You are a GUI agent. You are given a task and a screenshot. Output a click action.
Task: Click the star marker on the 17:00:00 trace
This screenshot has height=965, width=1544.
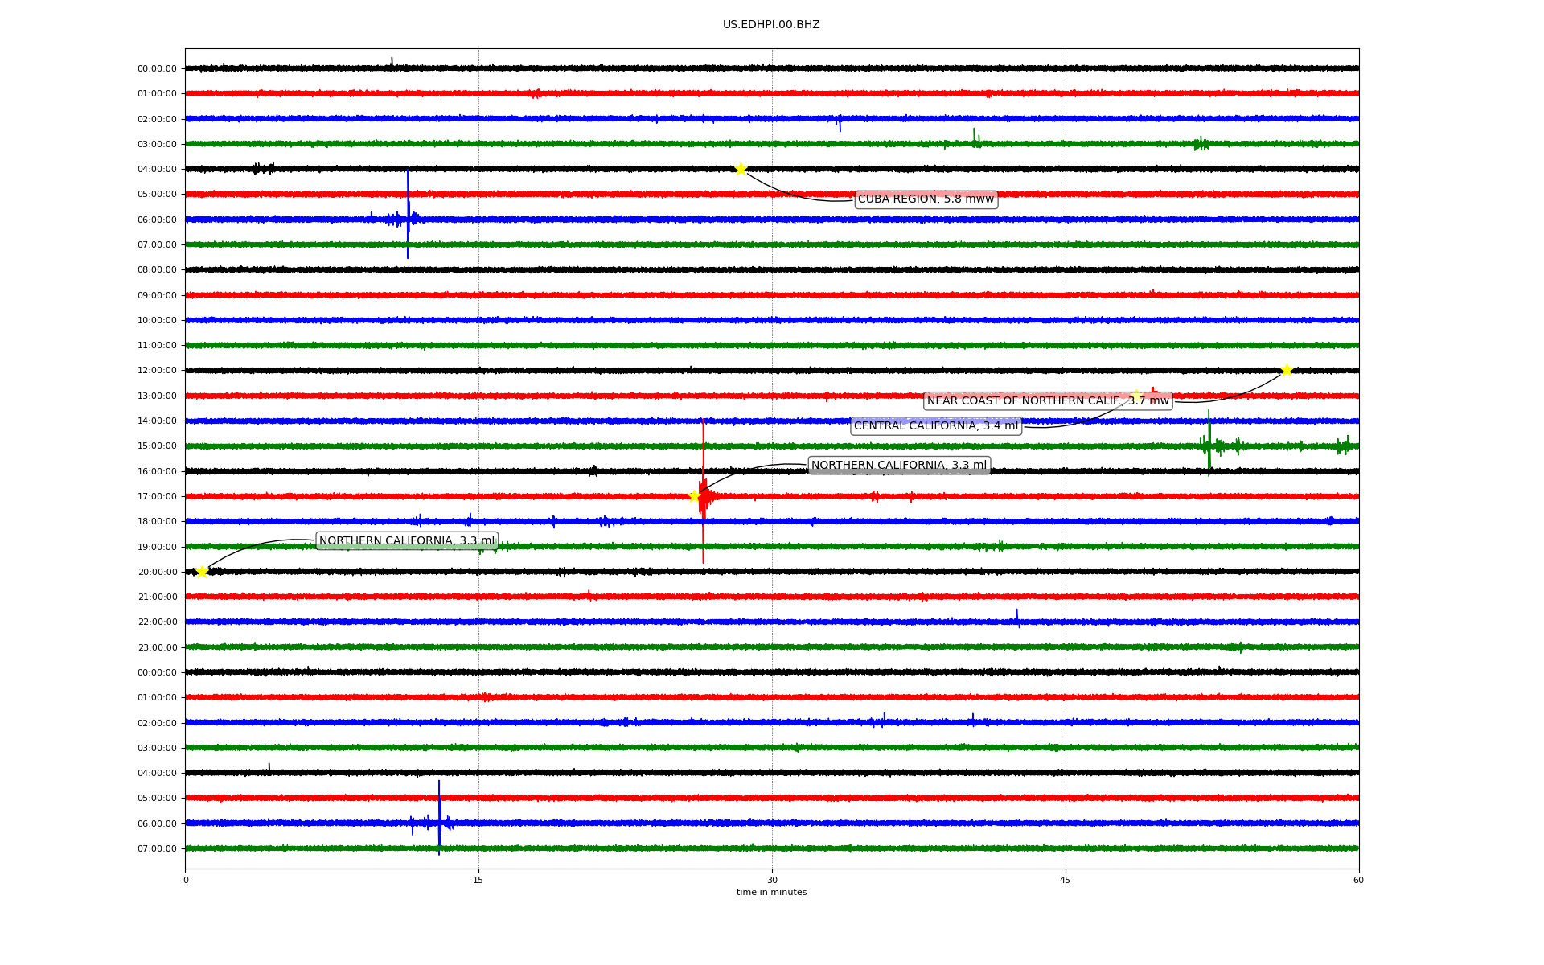[694, 495]
